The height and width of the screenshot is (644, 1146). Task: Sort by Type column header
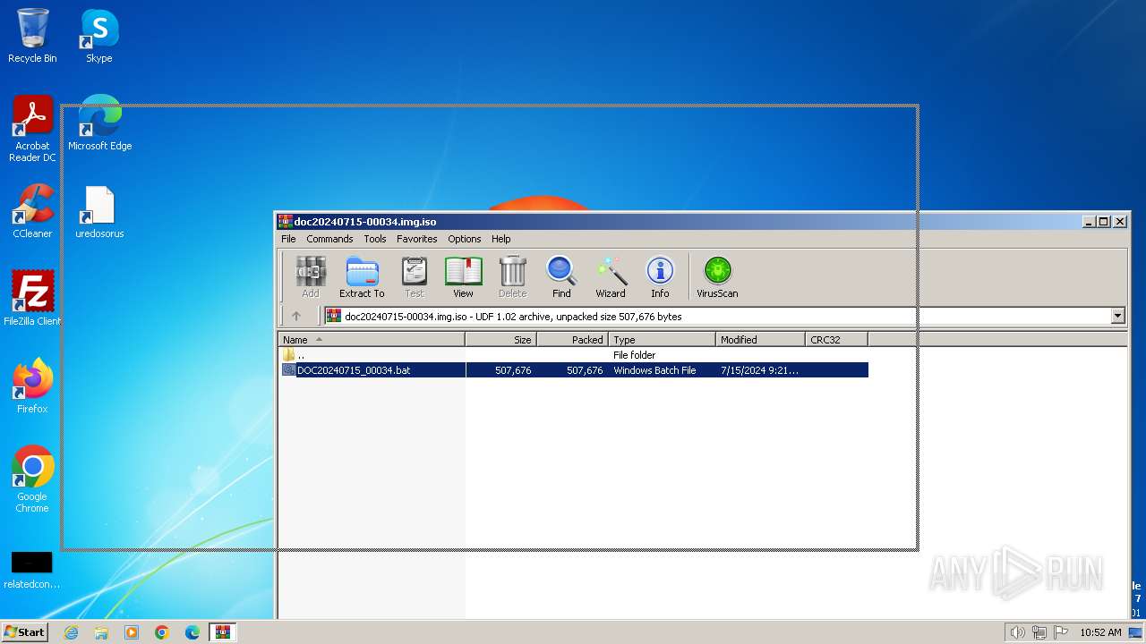663,340
